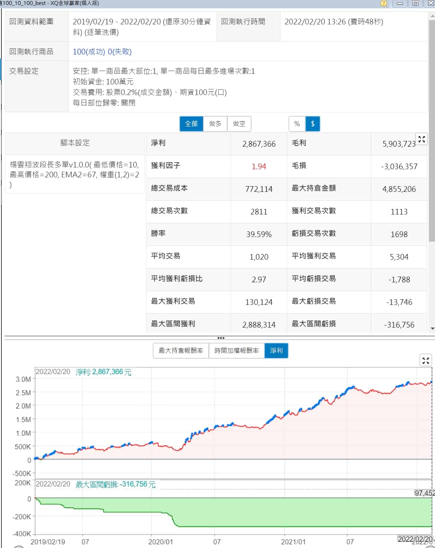
Task: Expand the statistics table to fullscreen
Action: [x=422, y=139]
